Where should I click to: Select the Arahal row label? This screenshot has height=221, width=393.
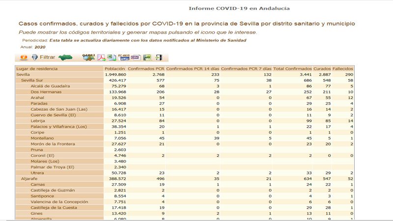coord(37,97)
